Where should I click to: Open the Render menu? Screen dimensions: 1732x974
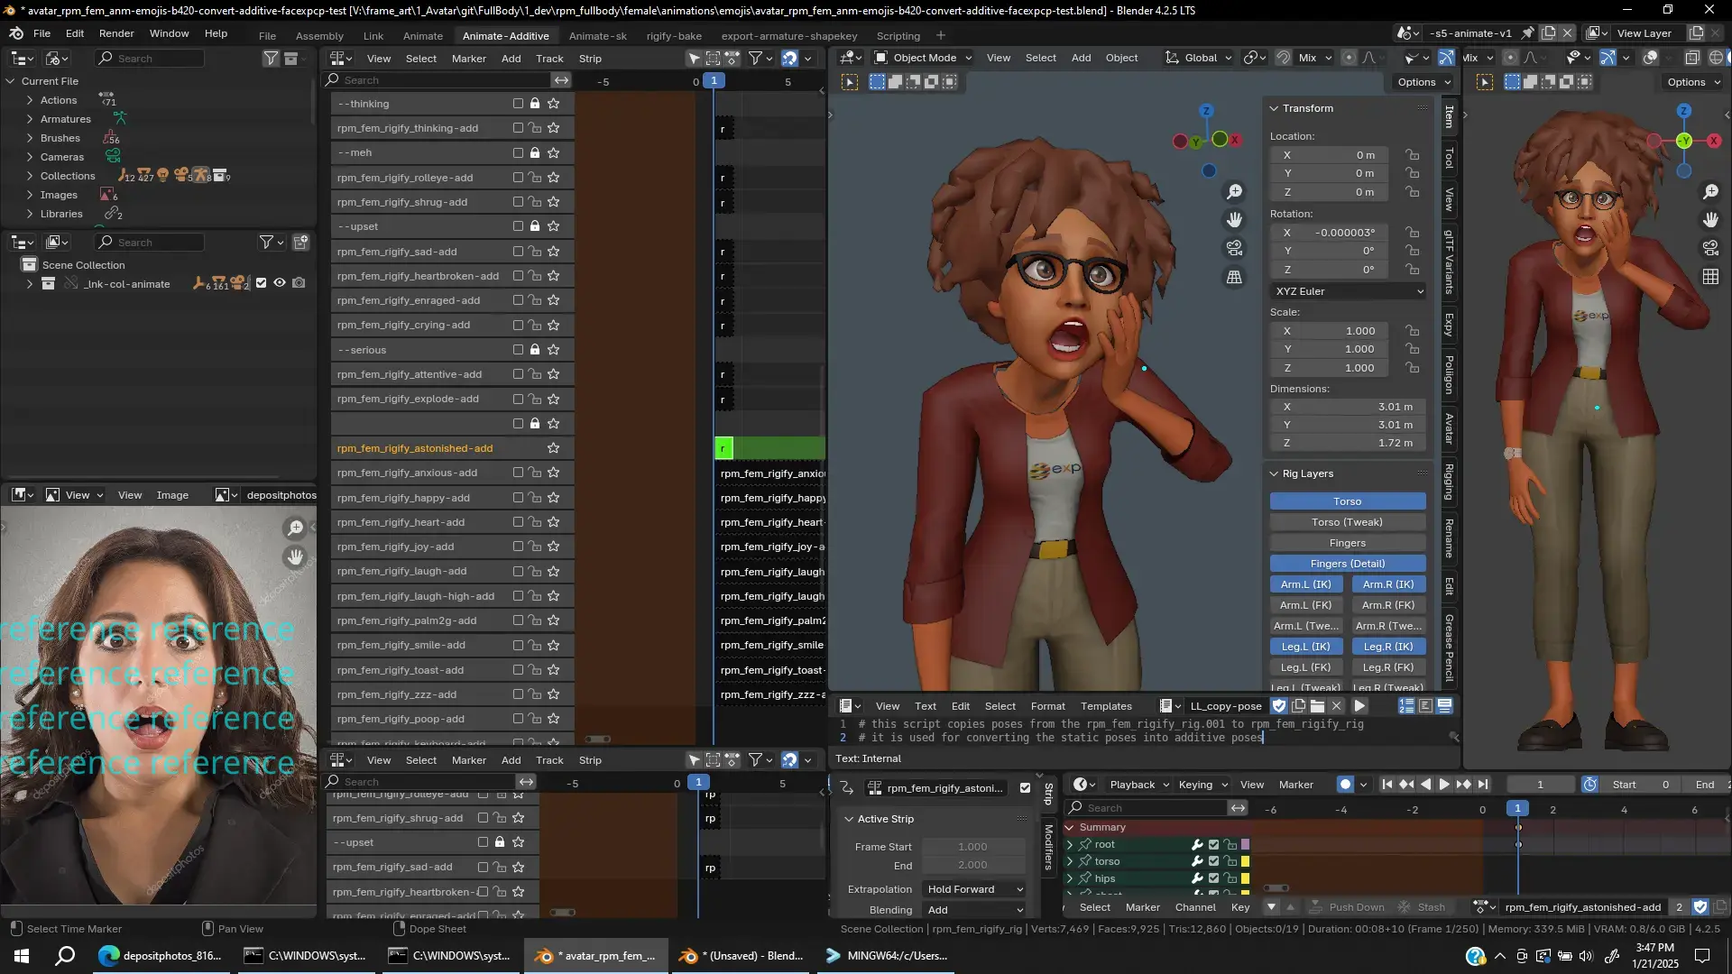point(116,33)
